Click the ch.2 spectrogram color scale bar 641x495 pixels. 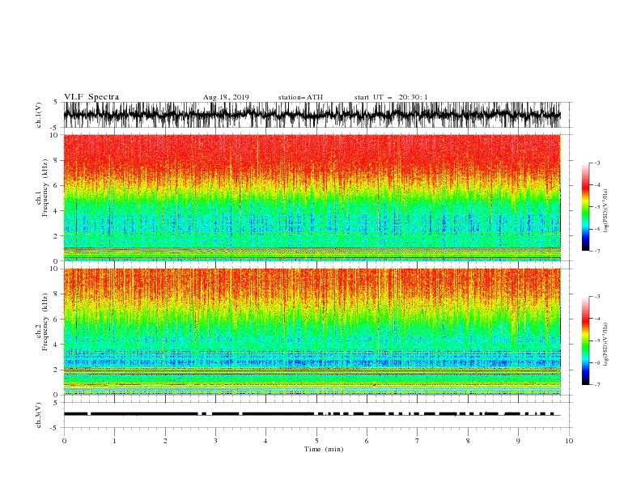coord(585,341)
